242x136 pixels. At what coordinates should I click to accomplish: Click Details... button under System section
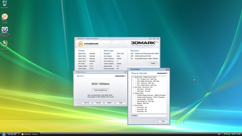[x=153, y=63]
